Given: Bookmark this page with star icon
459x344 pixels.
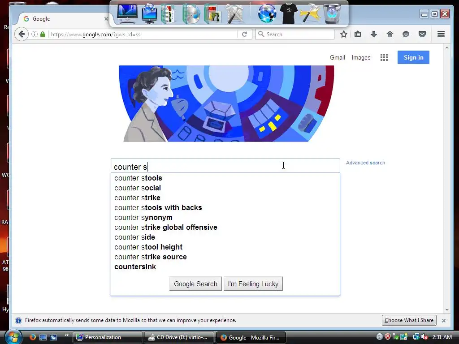Looking at the screenshot, I should pos(344,34).
